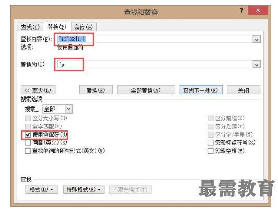Click the 全部替换(A) button

146,90
